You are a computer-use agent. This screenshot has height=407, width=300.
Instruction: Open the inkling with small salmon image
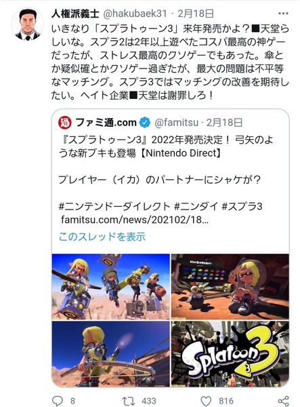coord(230,286)
